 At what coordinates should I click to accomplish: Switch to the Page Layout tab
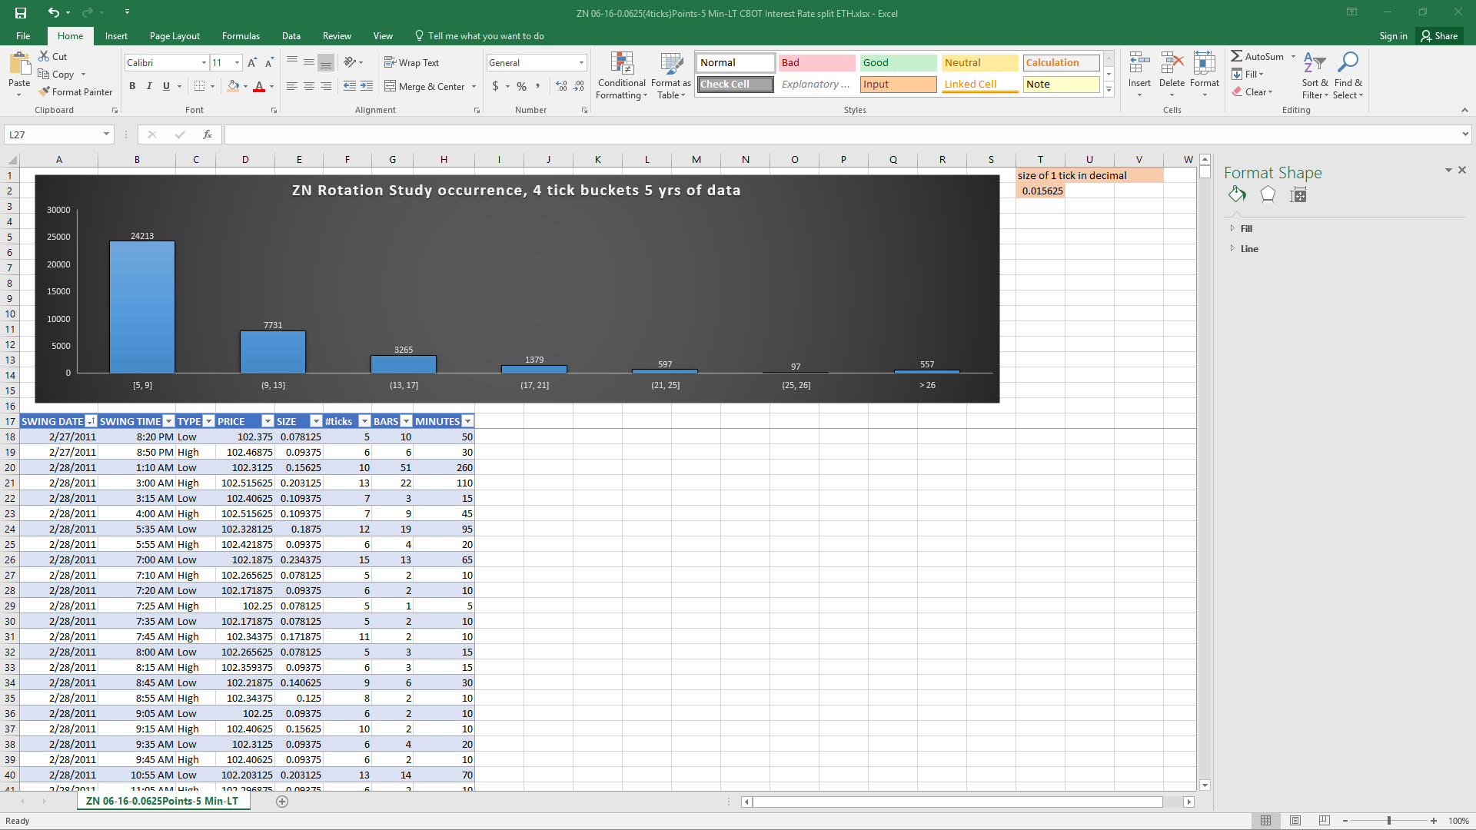tap(175, 35)
